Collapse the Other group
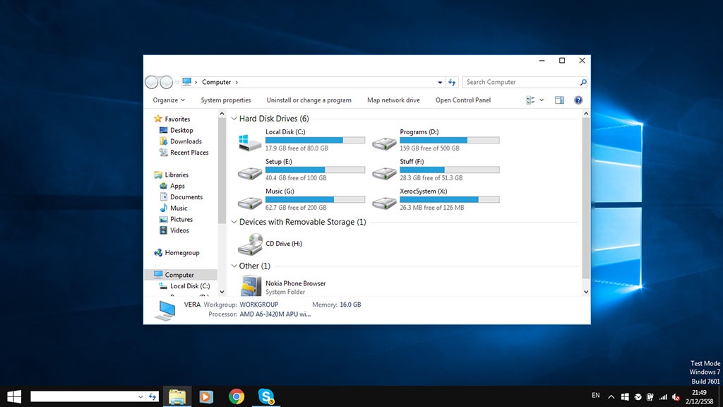723x407 pixels. click(x=234, y=266)
